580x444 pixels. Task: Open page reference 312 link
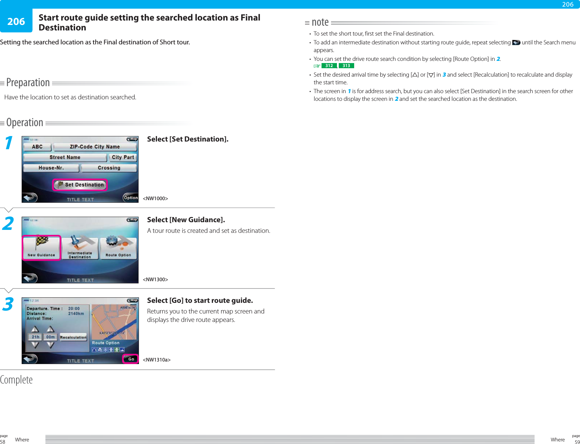pyautogui.click(x=329, y=66)
